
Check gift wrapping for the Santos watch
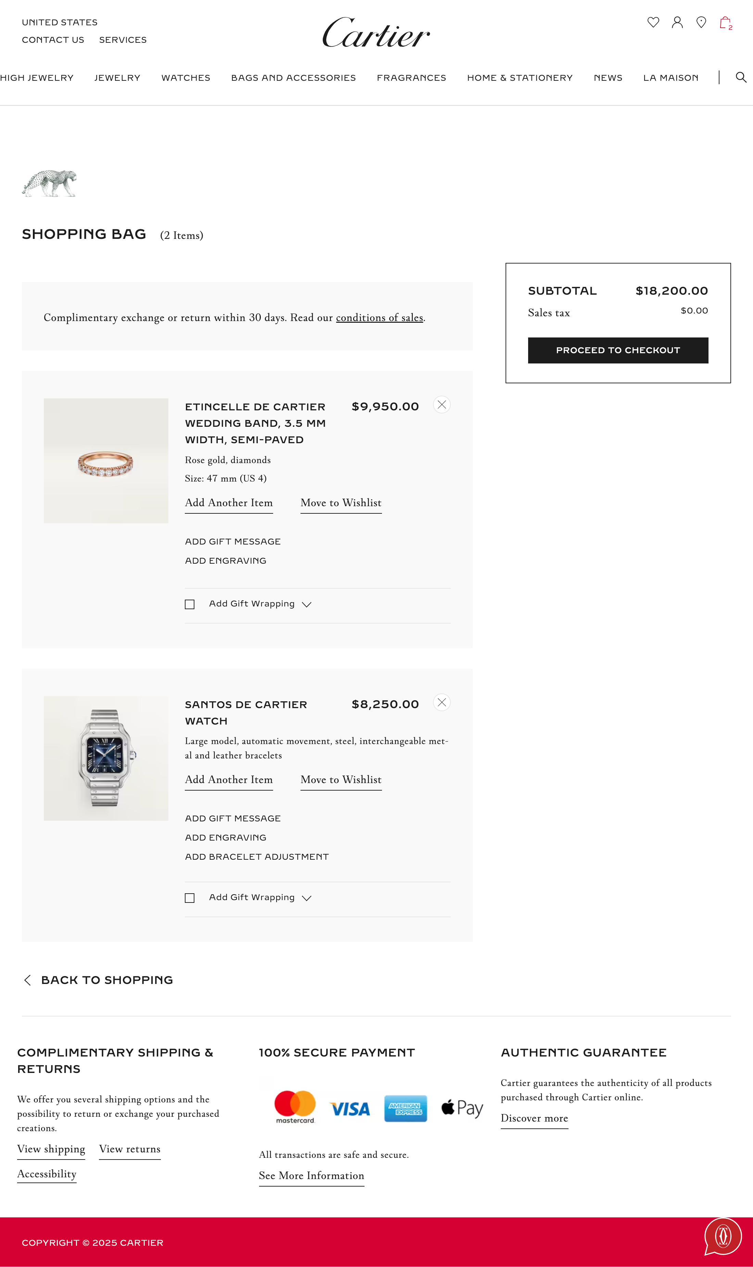click(x=190, y=898)
